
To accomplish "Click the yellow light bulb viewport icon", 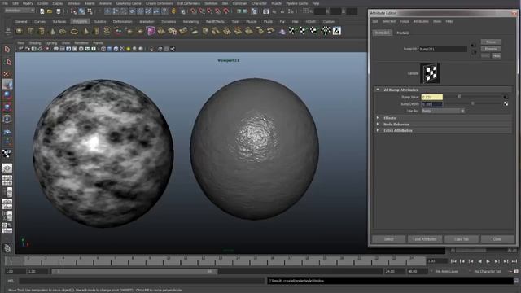I will tap(129, 49).
